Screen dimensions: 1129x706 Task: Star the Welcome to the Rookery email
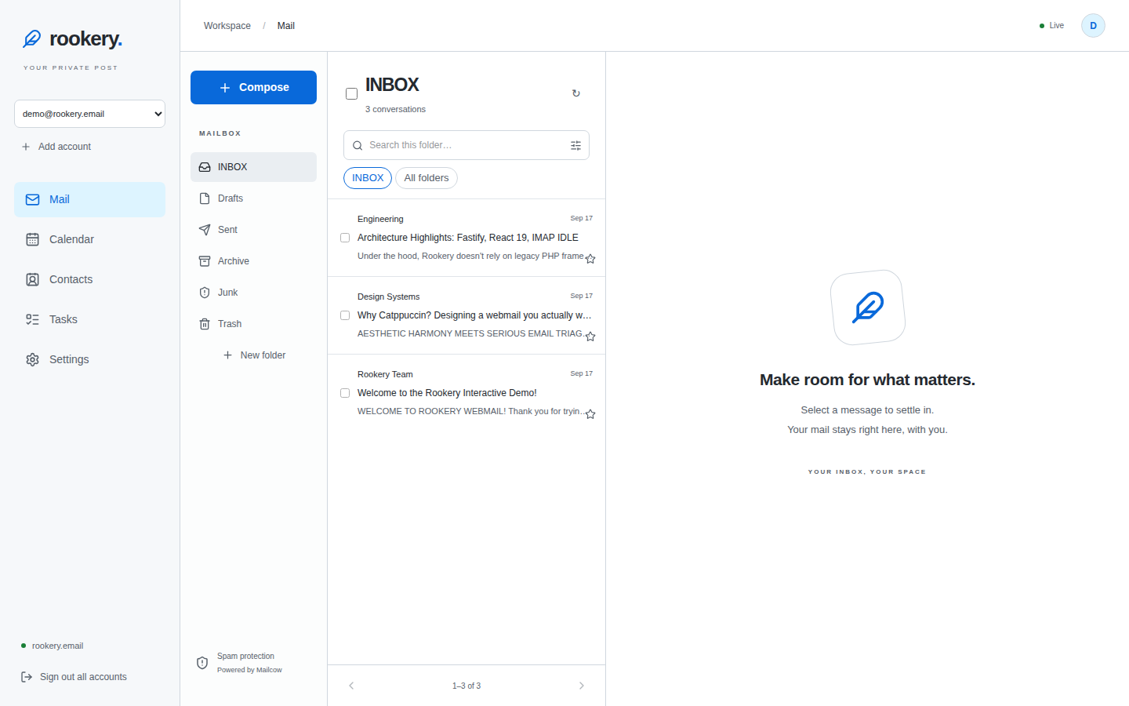590,414
